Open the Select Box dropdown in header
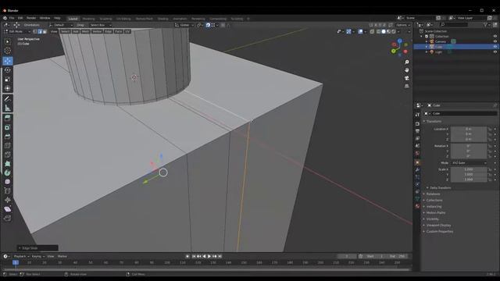Viewport: 500px width, 281px height. pos(100,25)
